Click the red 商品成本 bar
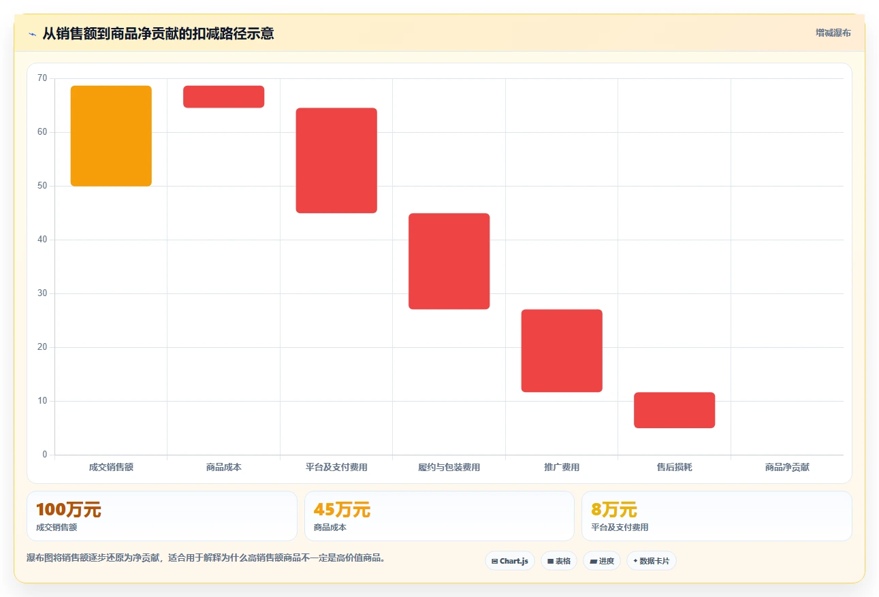The image size is (879, 597). pos(224,97)
